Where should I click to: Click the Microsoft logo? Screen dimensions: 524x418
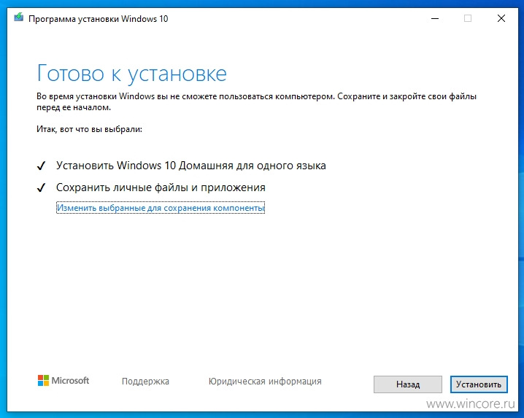click(x=63, y=381)
